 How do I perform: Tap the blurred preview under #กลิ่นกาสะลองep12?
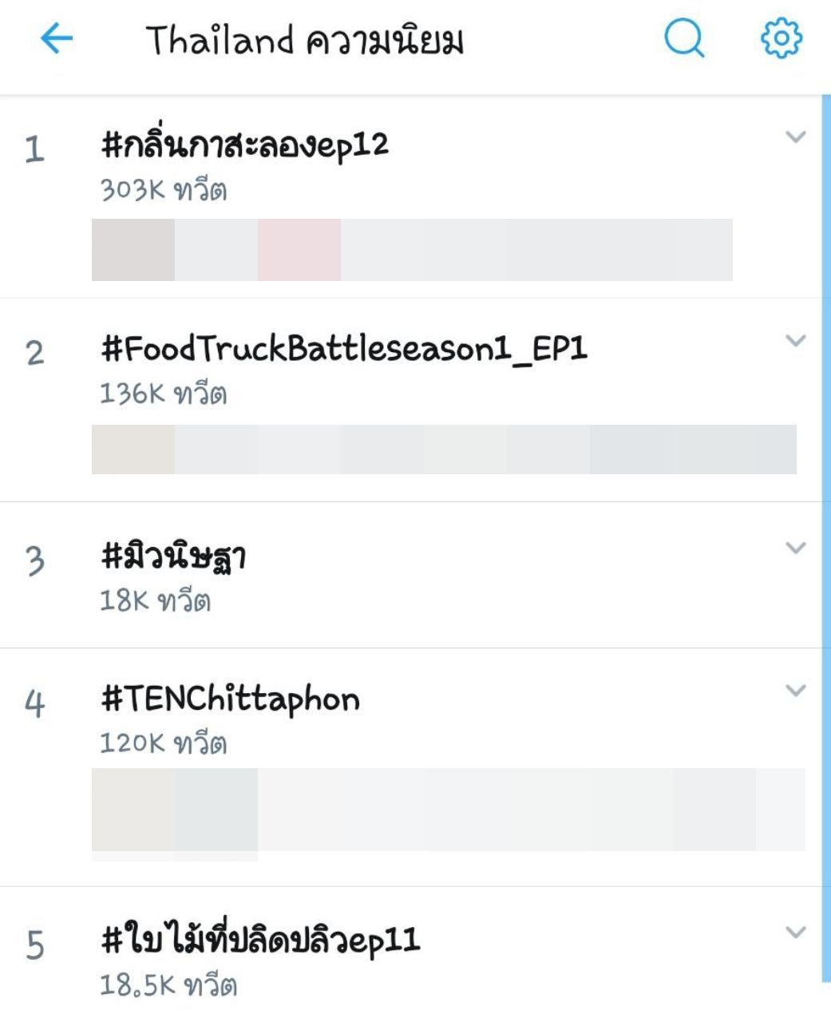click(412, 250)
